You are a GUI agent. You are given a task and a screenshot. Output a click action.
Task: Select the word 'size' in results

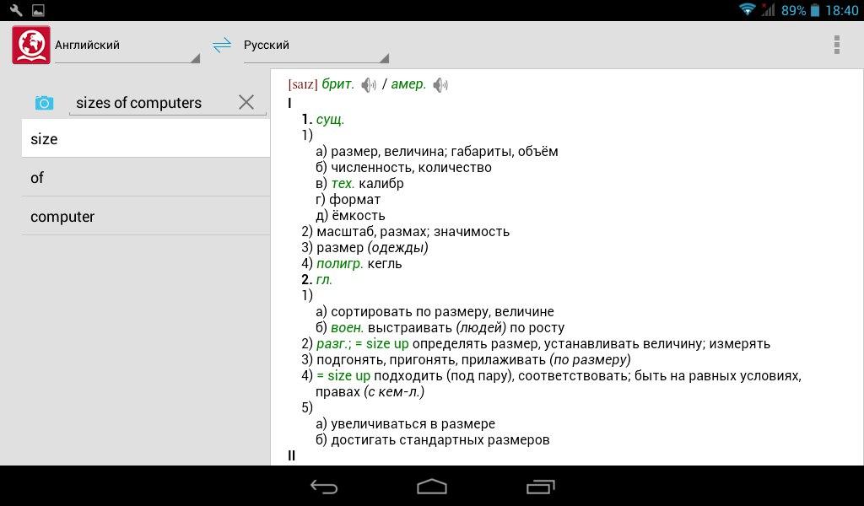pos(145,139)
